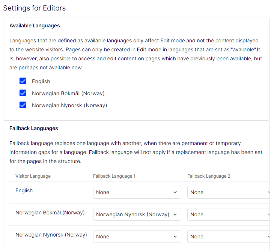Click the English label beside its checkbox
This screenshot has width=274, height=250.
(x=41, y=81)
